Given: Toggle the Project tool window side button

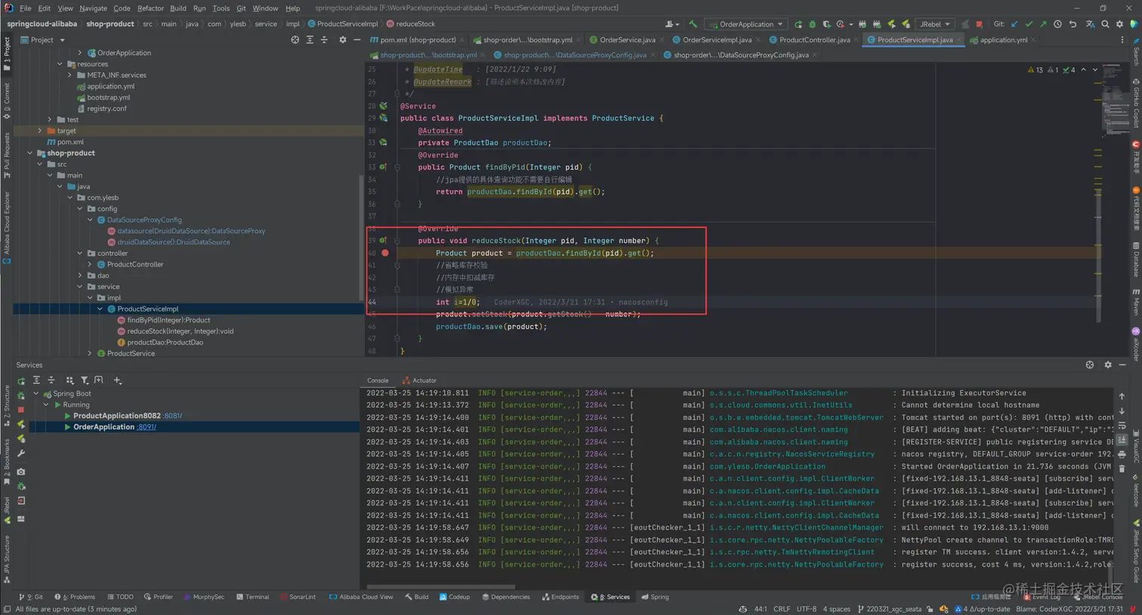Looking at the screenshot, I should [7, 54].
